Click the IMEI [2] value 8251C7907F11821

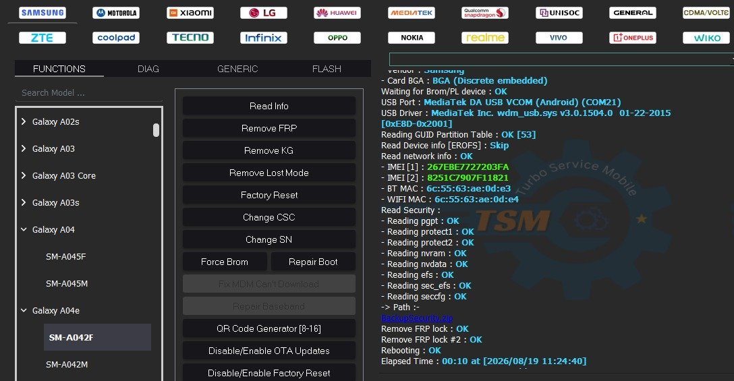click(x=468, y=178)
